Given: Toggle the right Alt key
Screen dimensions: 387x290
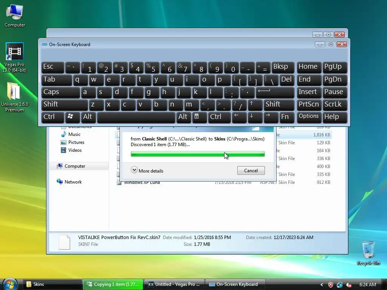Looking at the screenshot, I should 184,117.
